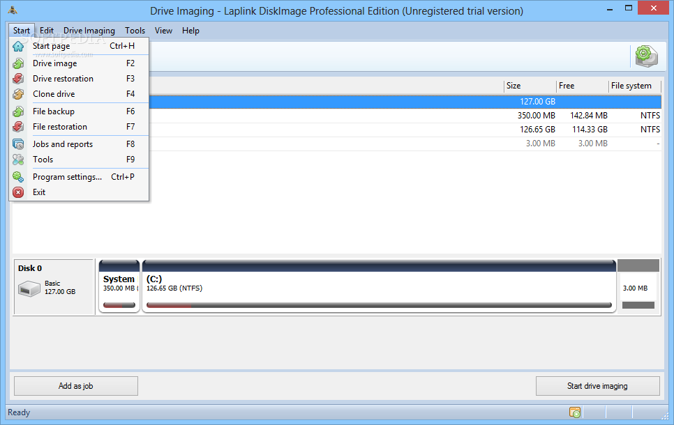The image size is (674, 425).
Task: Open the Help menu
Action: [x=190, y=31]
